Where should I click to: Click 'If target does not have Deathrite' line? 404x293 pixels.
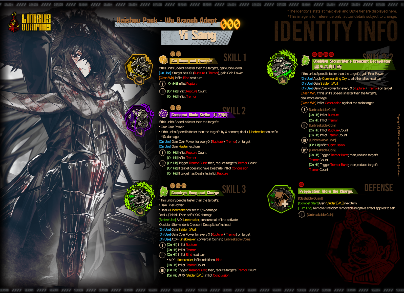pyautogui.click(x=208, y=168)
